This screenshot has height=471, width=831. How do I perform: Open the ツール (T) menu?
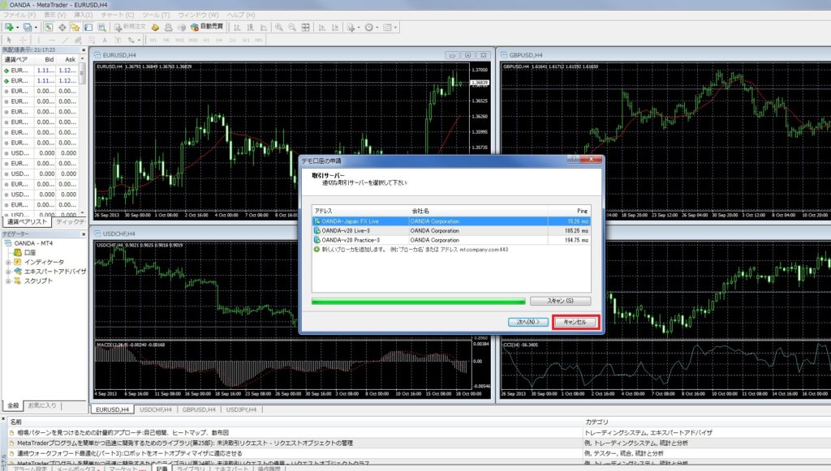(156, 15)
